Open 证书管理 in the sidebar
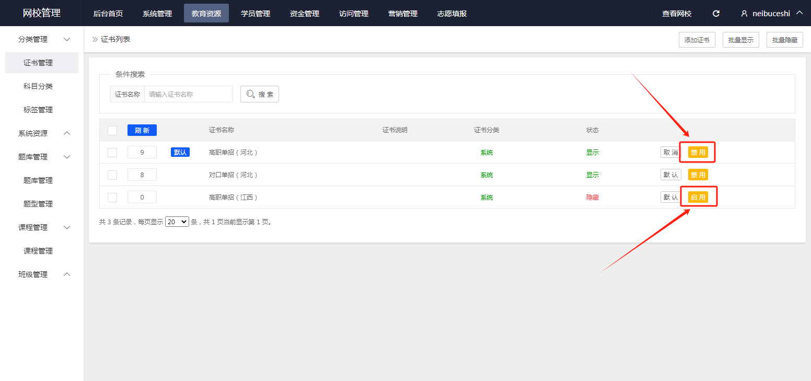This screenshot has width=811, height=381. click(42, 63)
